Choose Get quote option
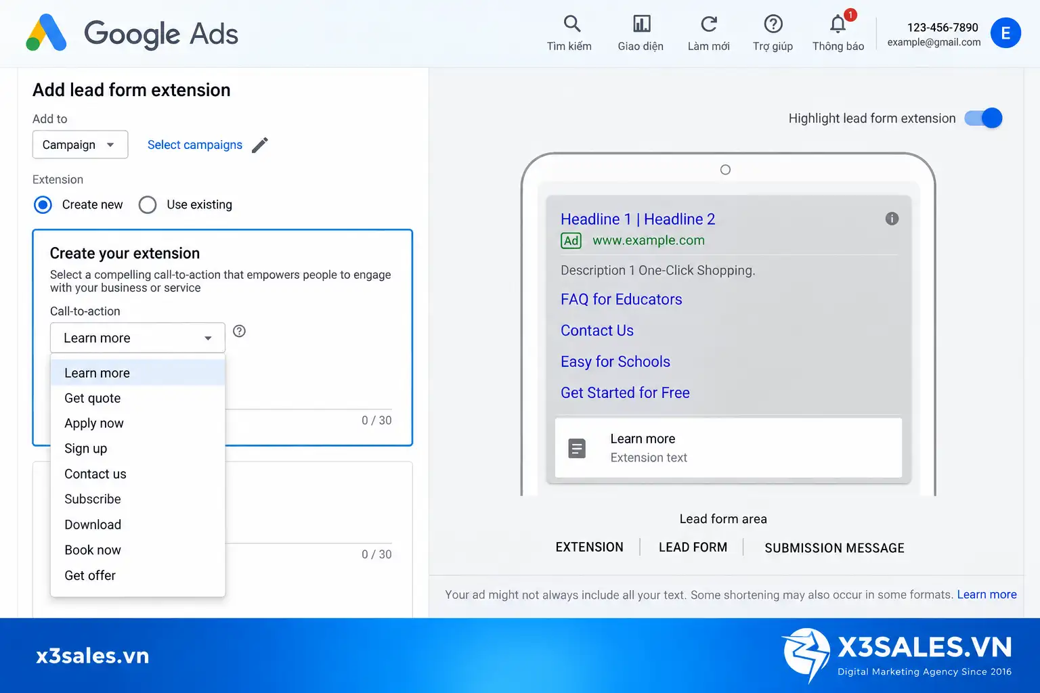 point(137,398)
